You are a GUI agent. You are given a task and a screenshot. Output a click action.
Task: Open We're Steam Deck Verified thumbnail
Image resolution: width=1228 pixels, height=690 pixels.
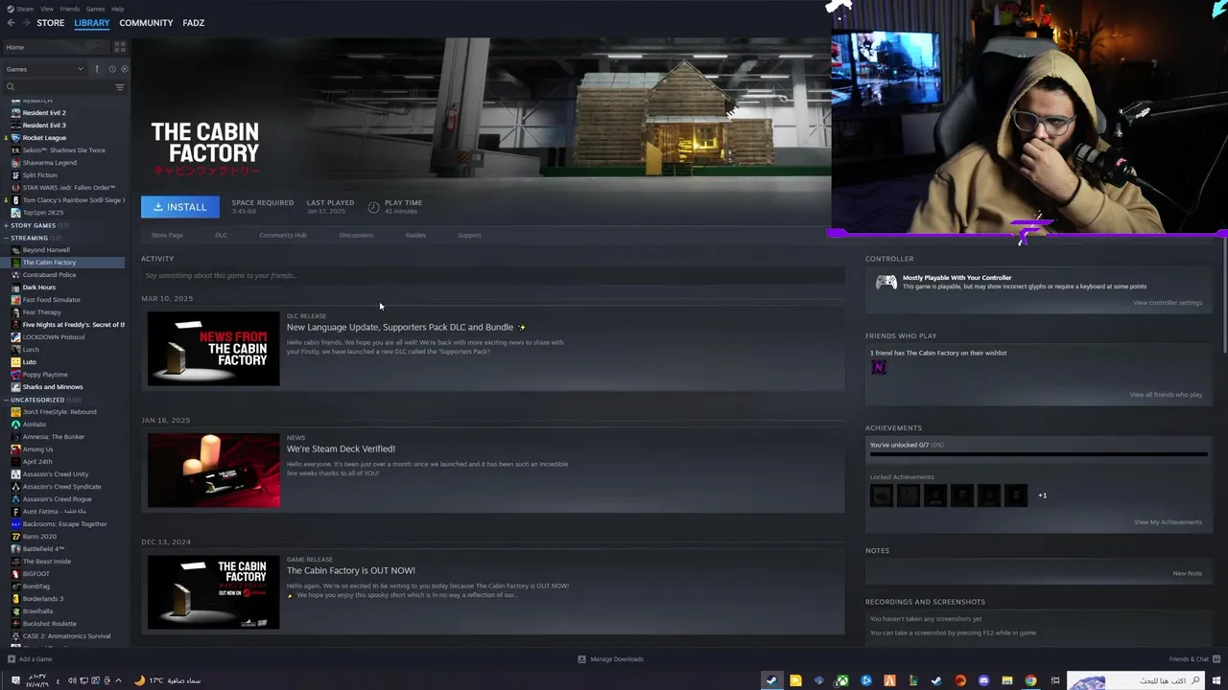click(x=214, y=470)
